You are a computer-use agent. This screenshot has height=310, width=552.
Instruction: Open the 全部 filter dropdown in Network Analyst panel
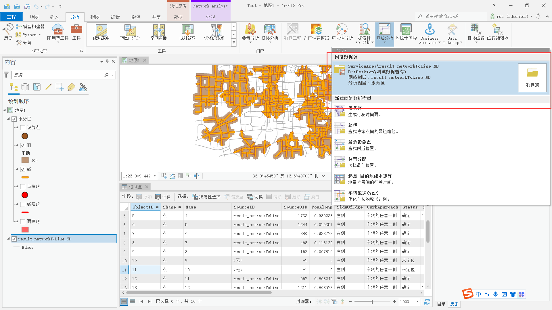pyautogui.click(x=340, y=50)
